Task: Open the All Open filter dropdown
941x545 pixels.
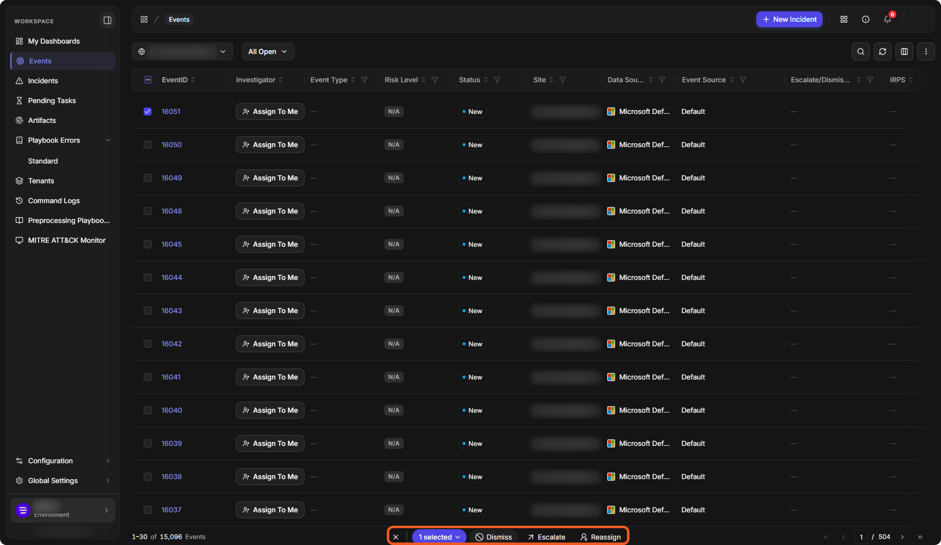Action: [x=268, y=52]
